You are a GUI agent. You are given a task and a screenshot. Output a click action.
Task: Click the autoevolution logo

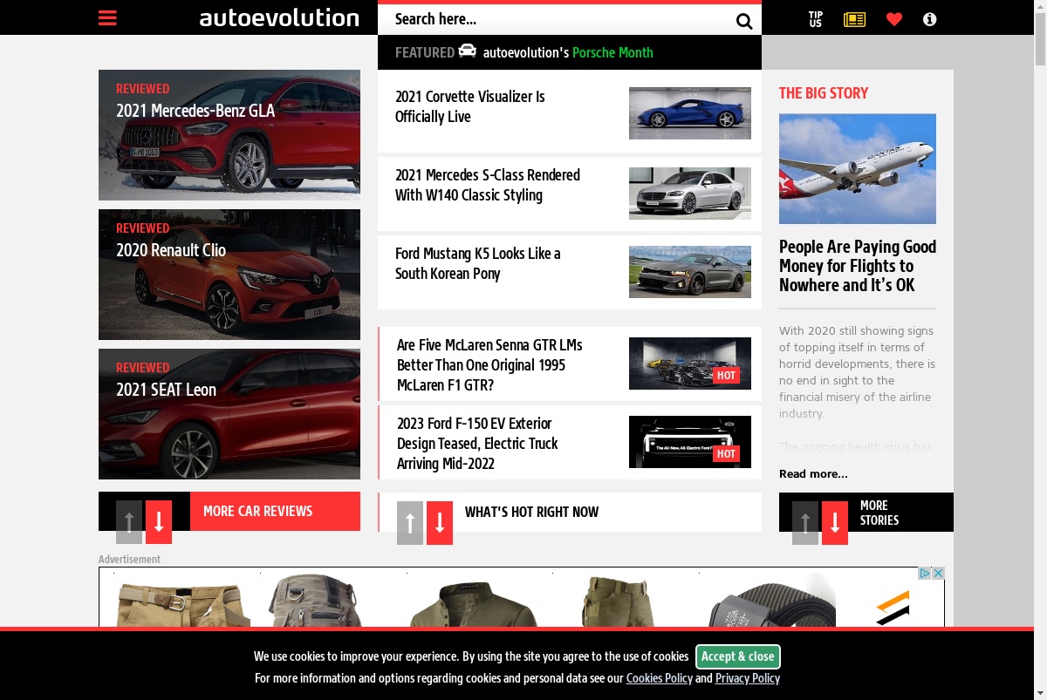(279, 18)
